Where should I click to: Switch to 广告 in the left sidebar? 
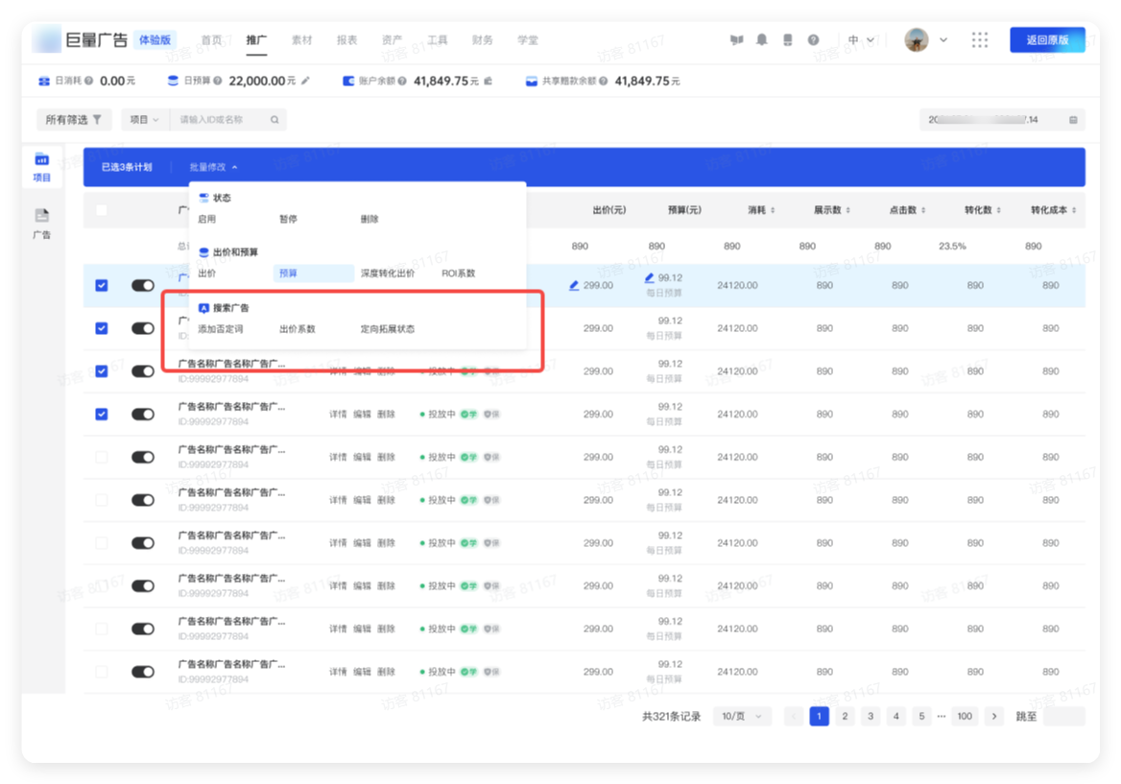41,224
